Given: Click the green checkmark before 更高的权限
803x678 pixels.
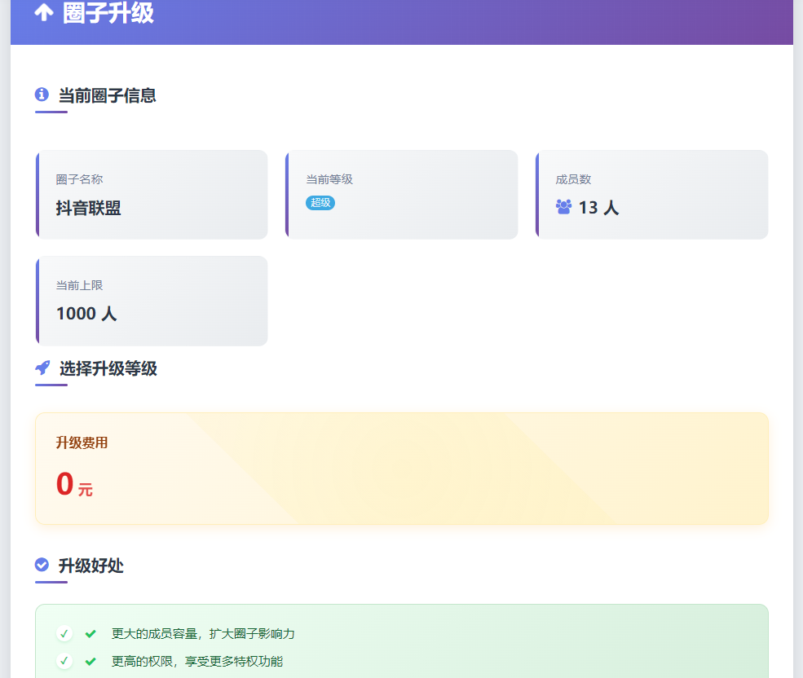Looking at the screenshot, I should [x=90, y=661].
